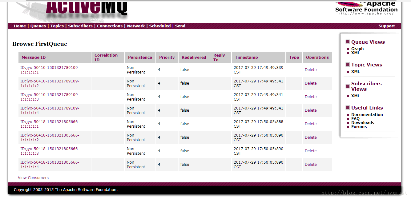Click the Useful Links heading

click(367, 108)
